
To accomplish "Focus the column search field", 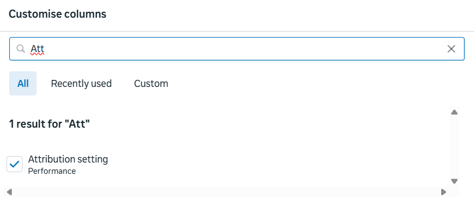I will click(237, 49).
